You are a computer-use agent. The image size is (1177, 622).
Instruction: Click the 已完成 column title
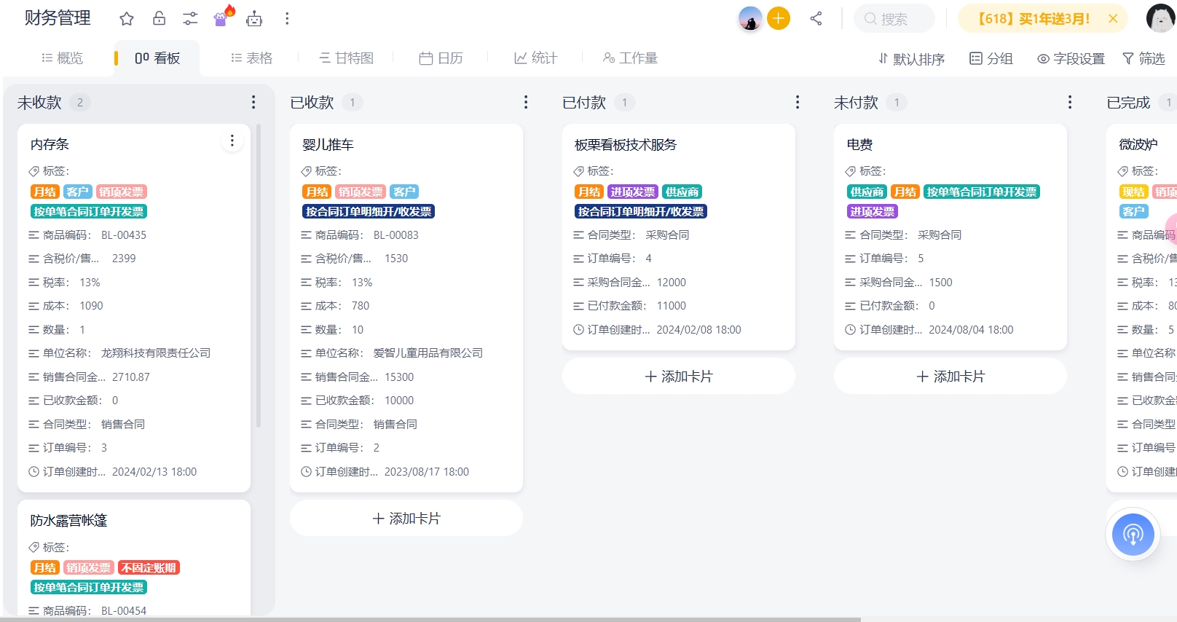[x=1128, y=103]
